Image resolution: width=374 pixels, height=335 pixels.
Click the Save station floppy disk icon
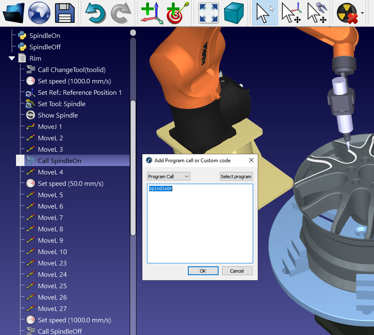(65, 13)
